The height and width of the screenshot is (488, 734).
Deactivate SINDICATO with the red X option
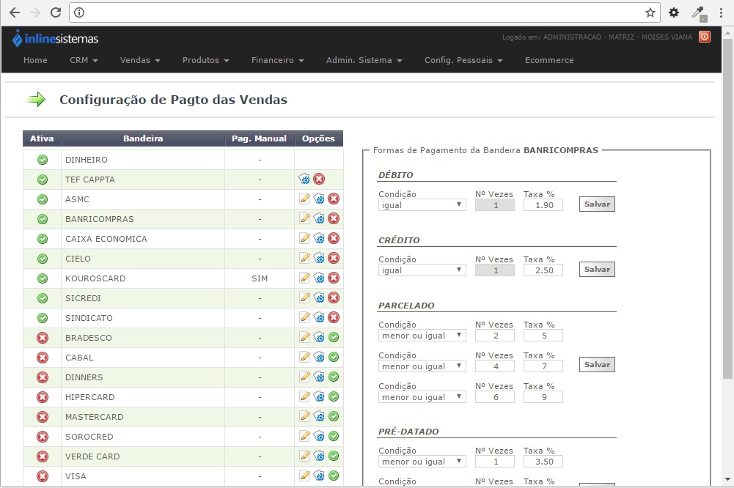point(334,318)
